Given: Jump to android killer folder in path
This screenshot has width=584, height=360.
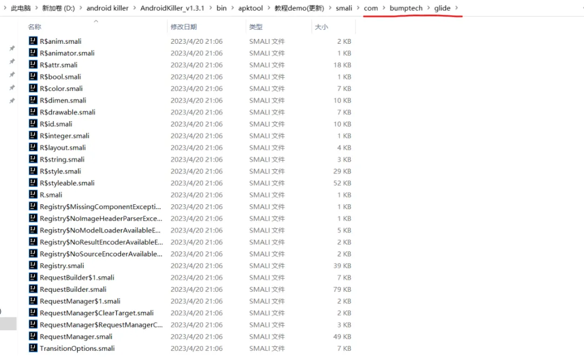Looking at the screenshot, I should coord(107,8).
